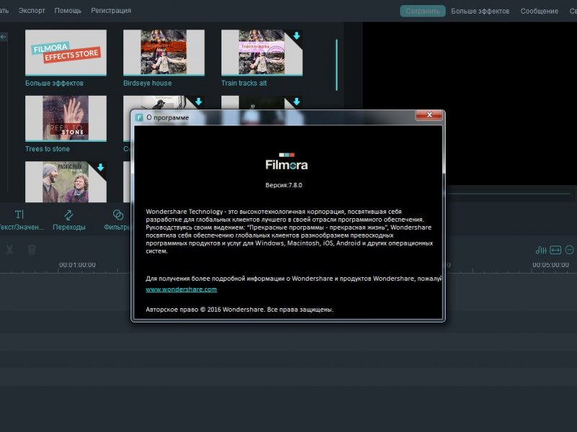Open the Помощь menu
The image size is (577, 432).
tap(68, 11)
